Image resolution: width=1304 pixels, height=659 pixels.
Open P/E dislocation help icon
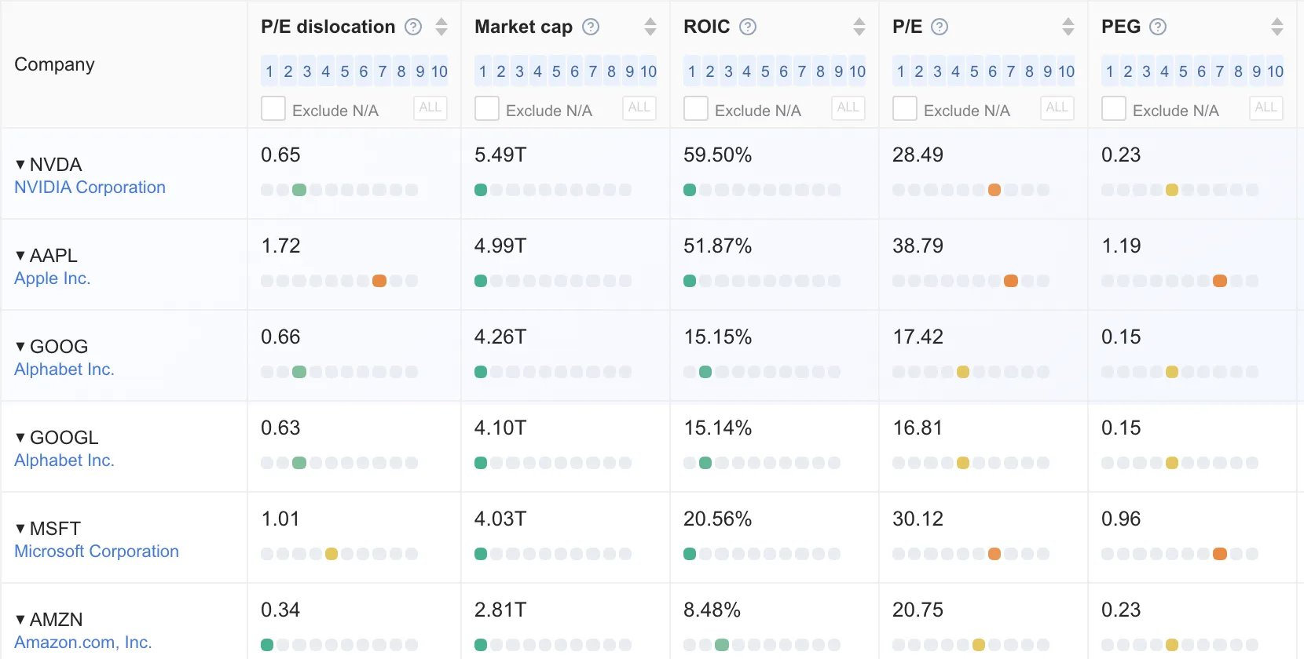413,27
